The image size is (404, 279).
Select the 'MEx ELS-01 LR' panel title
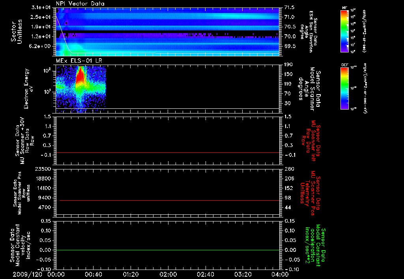(79, 61)
